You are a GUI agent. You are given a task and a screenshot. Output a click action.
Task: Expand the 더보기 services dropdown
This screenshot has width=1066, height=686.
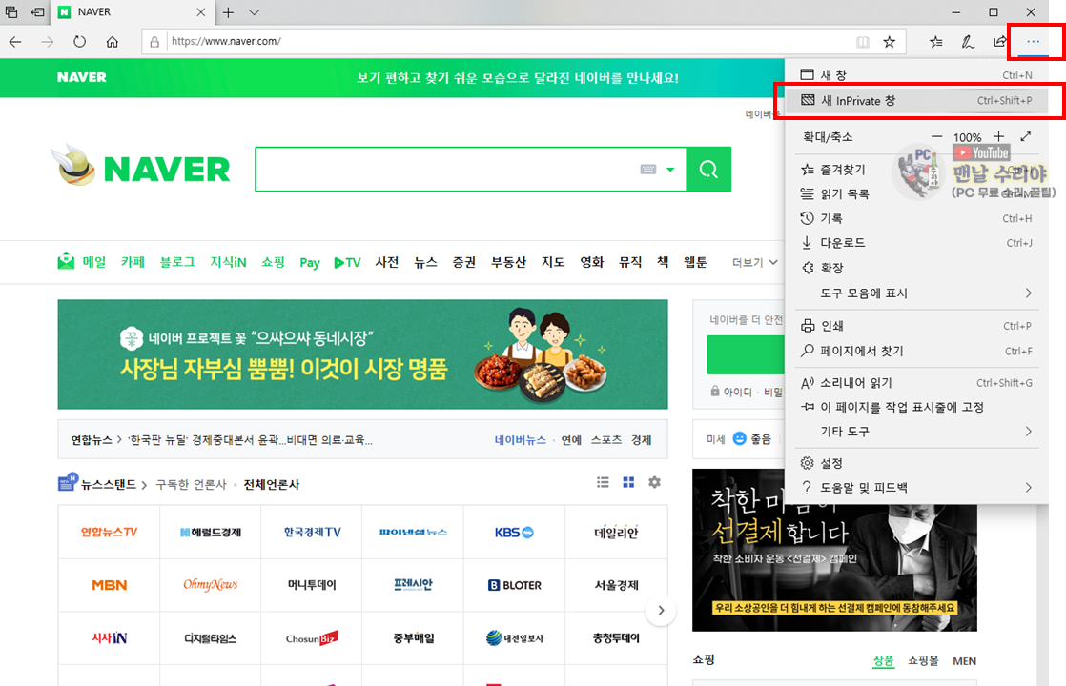(754, 262)
